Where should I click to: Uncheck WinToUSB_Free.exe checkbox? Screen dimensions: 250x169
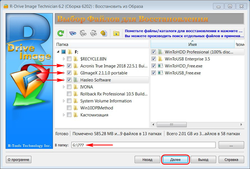[x=153, y=73]
